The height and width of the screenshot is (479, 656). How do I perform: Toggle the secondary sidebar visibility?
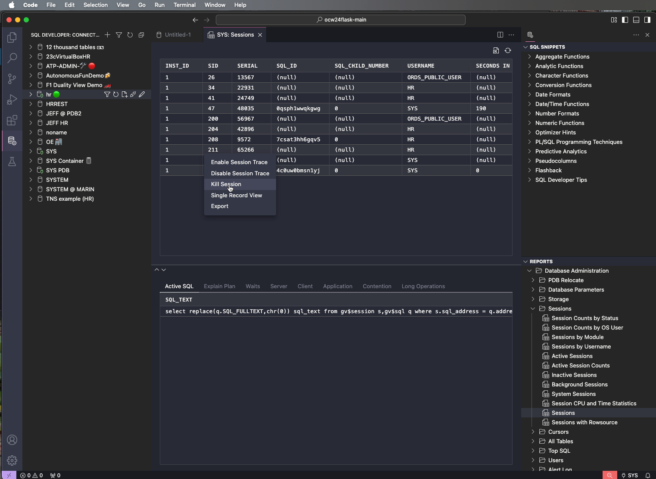coord(647,20)
